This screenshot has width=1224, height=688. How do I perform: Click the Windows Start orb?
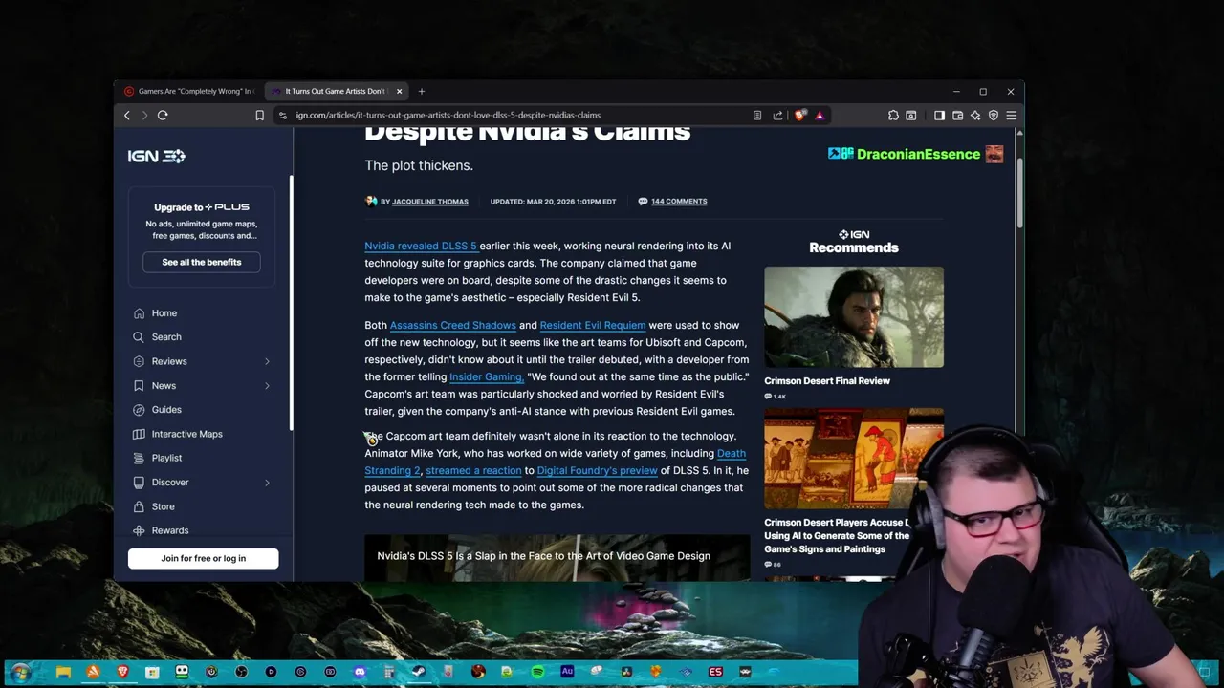(x=20, y=673)
